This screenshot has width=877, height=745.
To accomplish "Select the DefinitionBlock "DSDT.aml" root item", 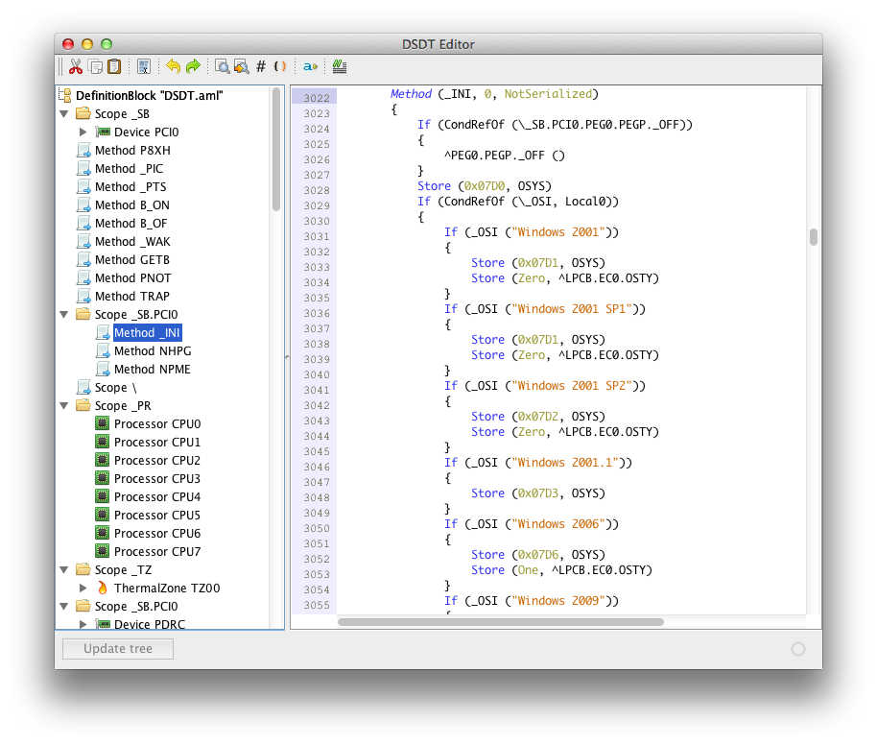I will [x=149, y=95].
